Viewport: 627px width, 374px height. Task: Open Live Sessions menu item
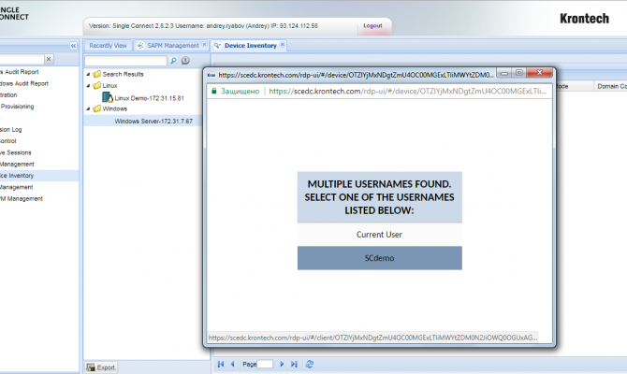(16, 152)
